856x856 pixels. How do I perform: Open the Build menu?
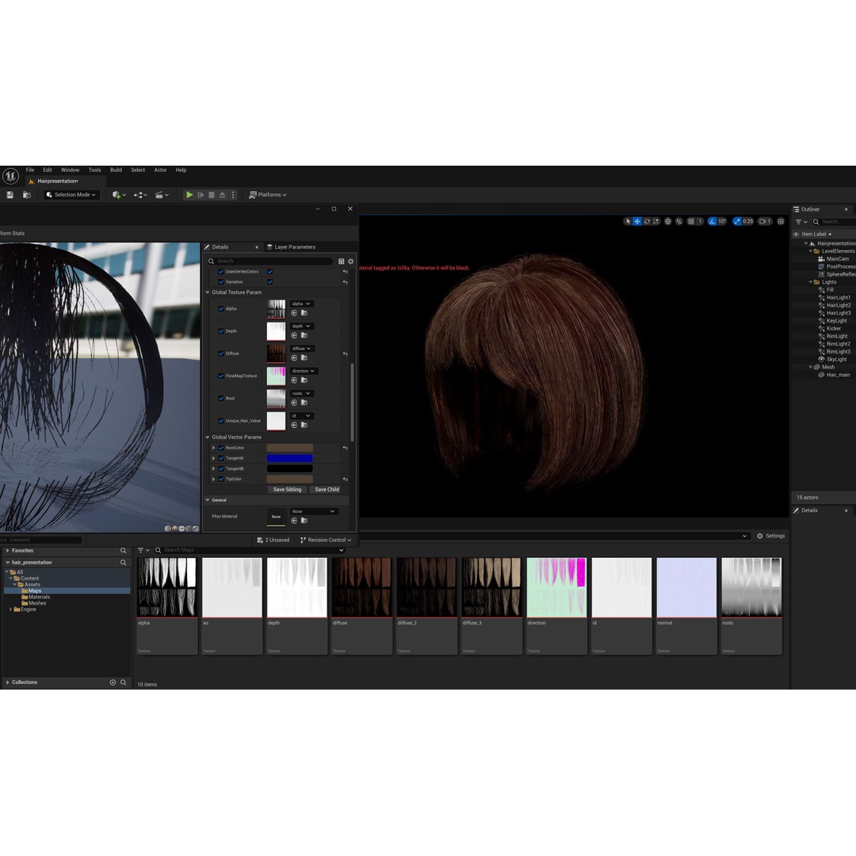tap(116, 170)
